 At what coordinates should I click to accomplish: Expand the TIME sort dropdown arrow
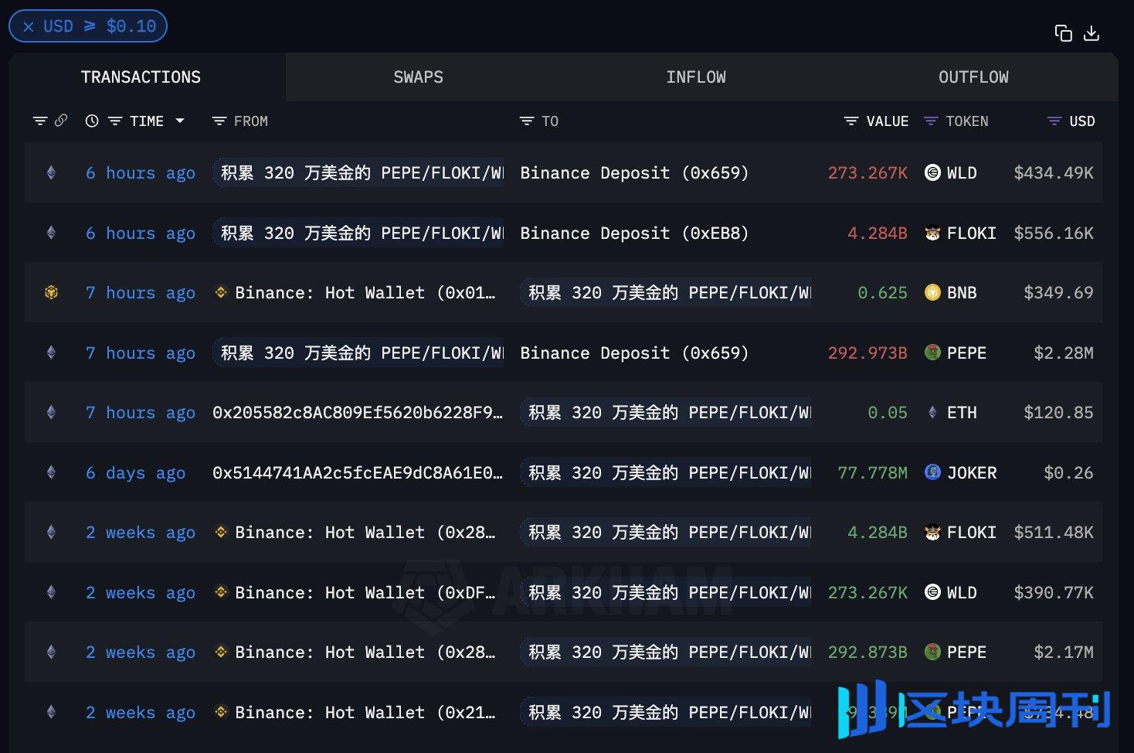tap(180, 121)
